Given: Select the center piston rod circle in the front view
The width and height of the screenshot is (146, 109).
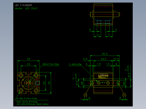Looking at the screenshot, I should tap(28, 83).
